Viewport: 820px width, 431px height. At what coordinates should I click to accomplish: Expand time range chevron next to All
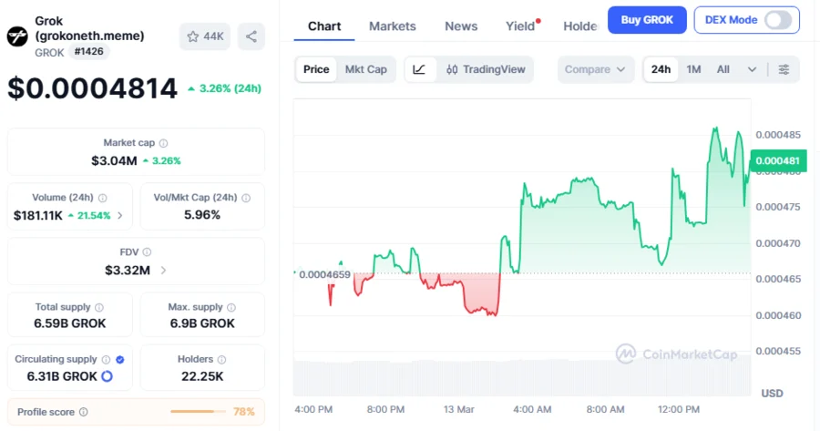tap(752, 69)
